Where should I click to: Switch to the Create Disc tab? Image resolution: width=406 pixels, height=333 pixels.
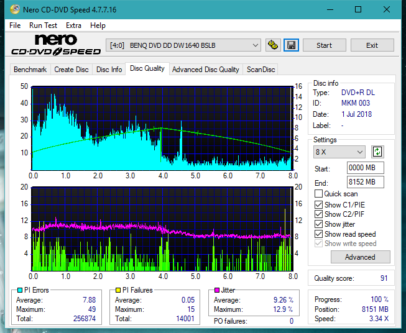(x=72, y=70)
